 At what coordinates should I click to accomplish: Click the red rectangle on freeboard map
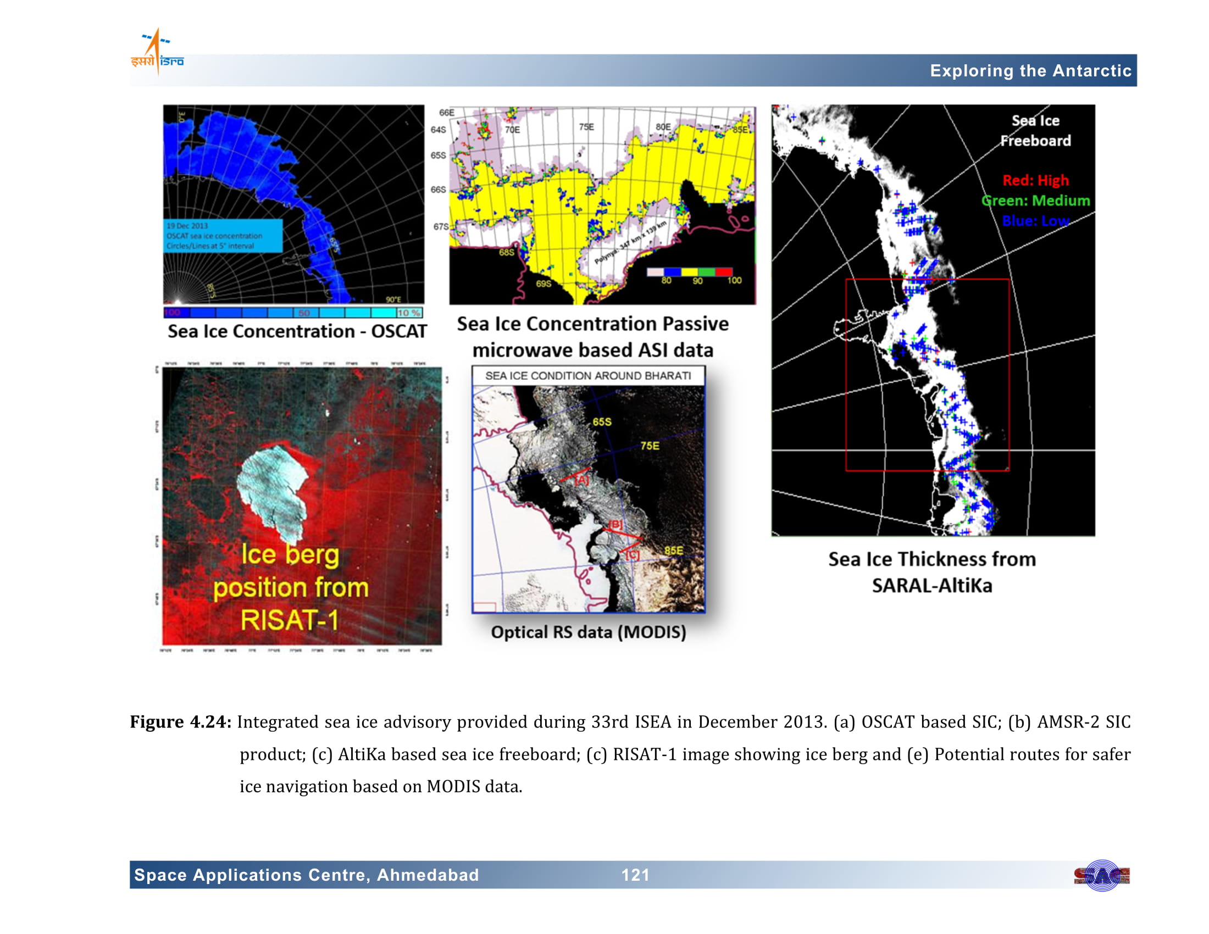pyautogui.click(x=927, y=375)
